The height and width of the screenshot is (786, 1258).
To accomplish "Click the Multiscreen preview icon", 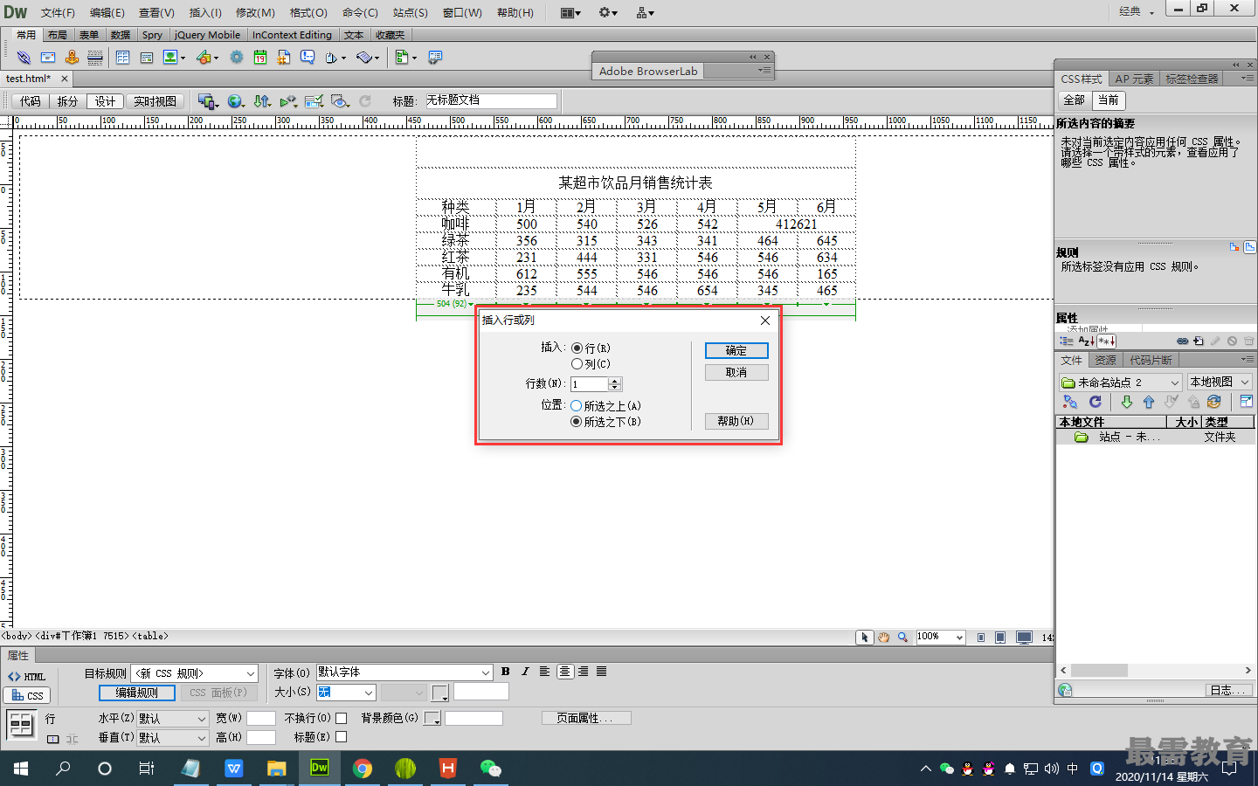I will point(207,101).
